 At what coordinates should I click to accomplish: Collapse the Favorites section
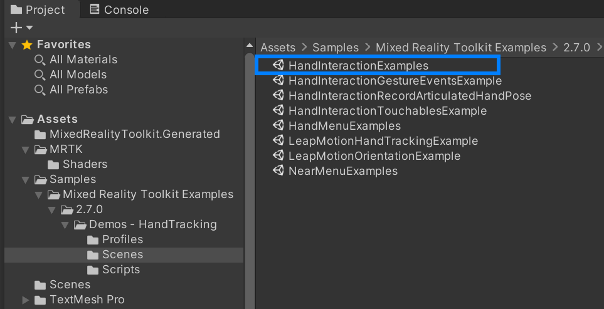coord(13,45)
